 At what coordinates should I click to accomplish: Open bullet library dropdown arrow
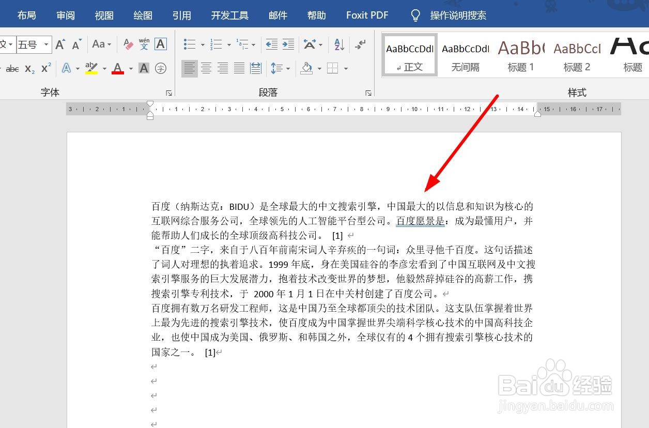click(202, 44)
